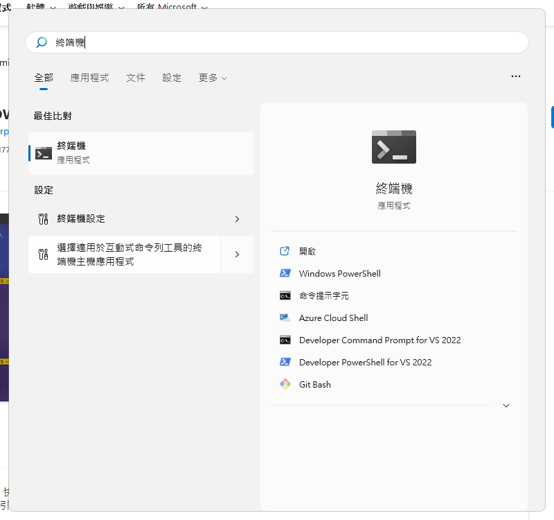Open the three-dot options menu

point(515,76)
